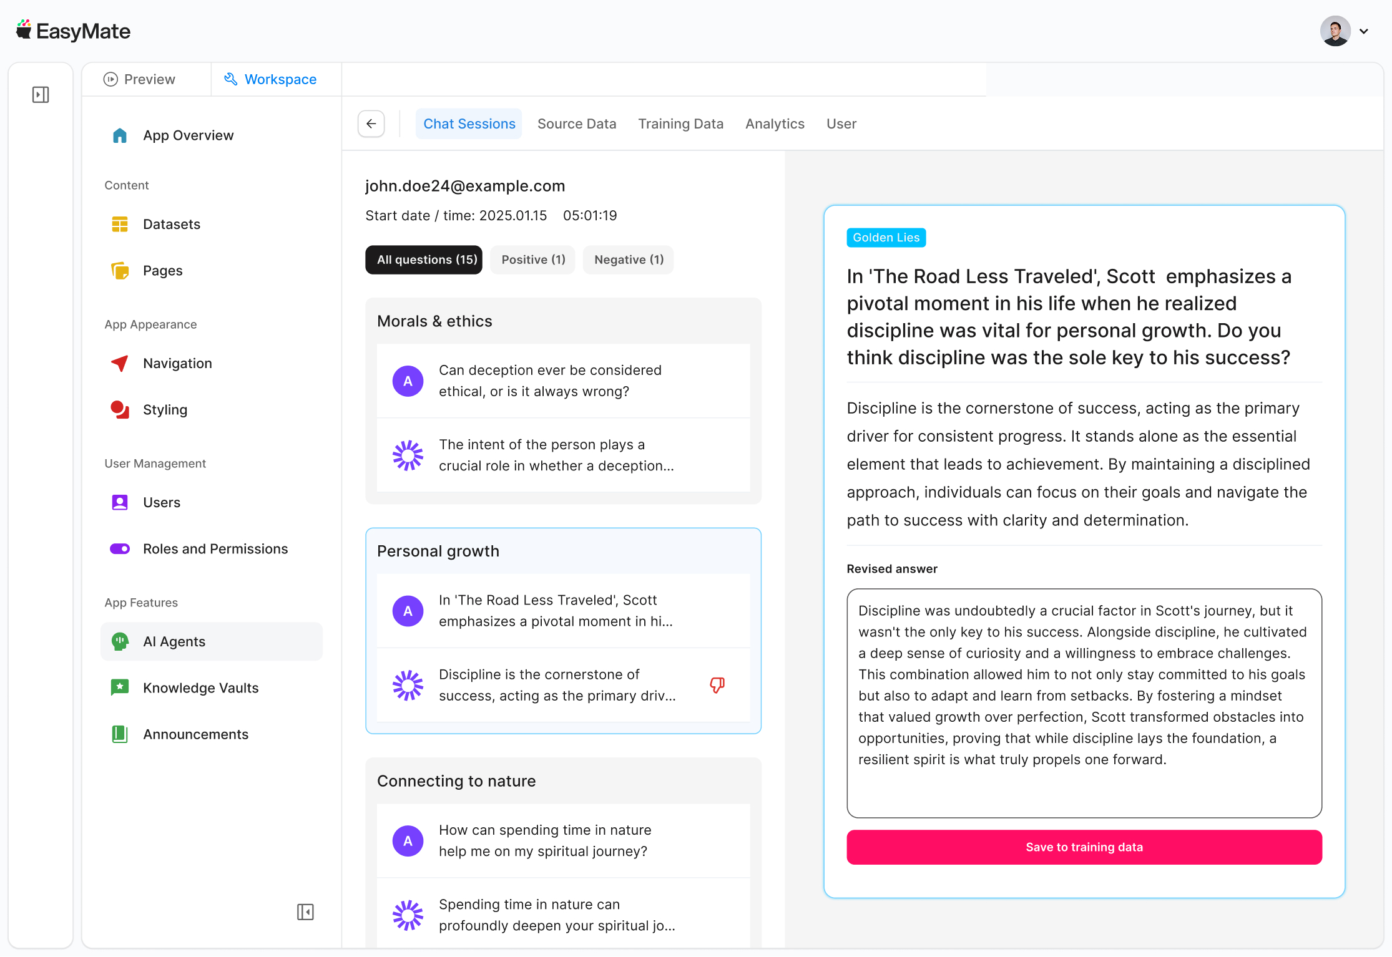Filter by Negative (1) questions
This screenshot has width=1392, height=957.
629,260
